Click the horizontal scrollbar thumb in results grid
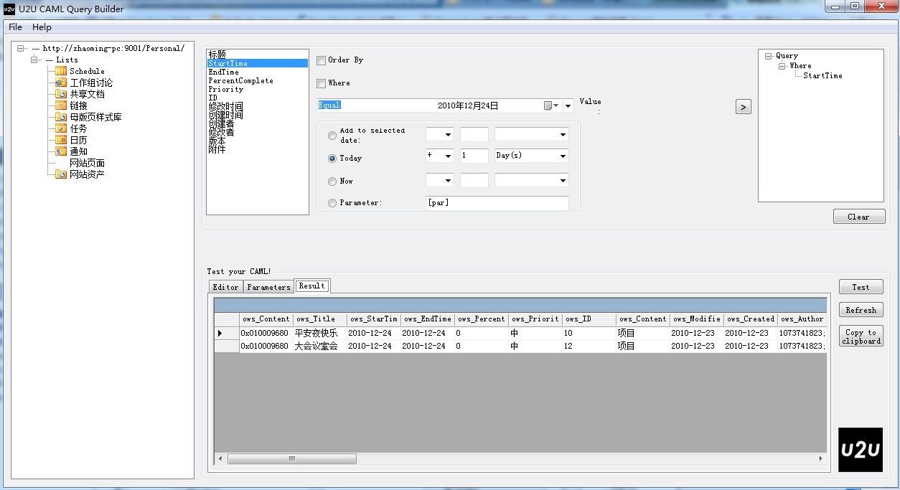The image size is (900, 490). 291,458
